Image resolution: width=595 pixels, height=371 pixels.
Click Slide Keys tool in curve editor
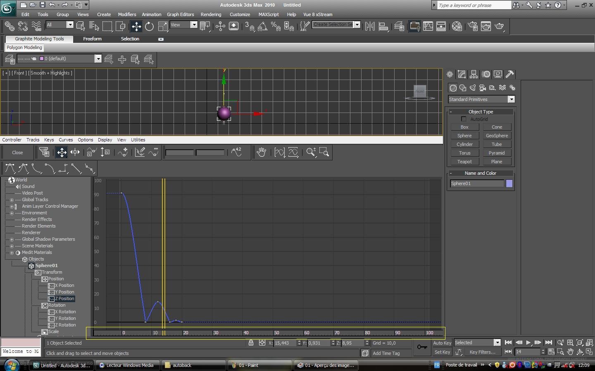click(x=75, y=153)
